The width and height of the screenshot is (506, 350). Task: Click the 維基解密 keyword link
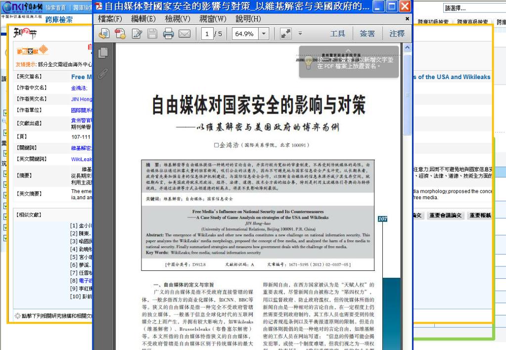pos(82,148)
